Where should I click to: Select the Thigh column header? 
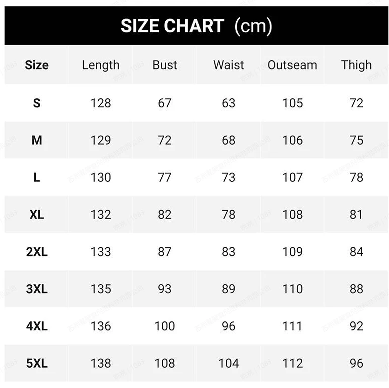(x=356, y=66)
